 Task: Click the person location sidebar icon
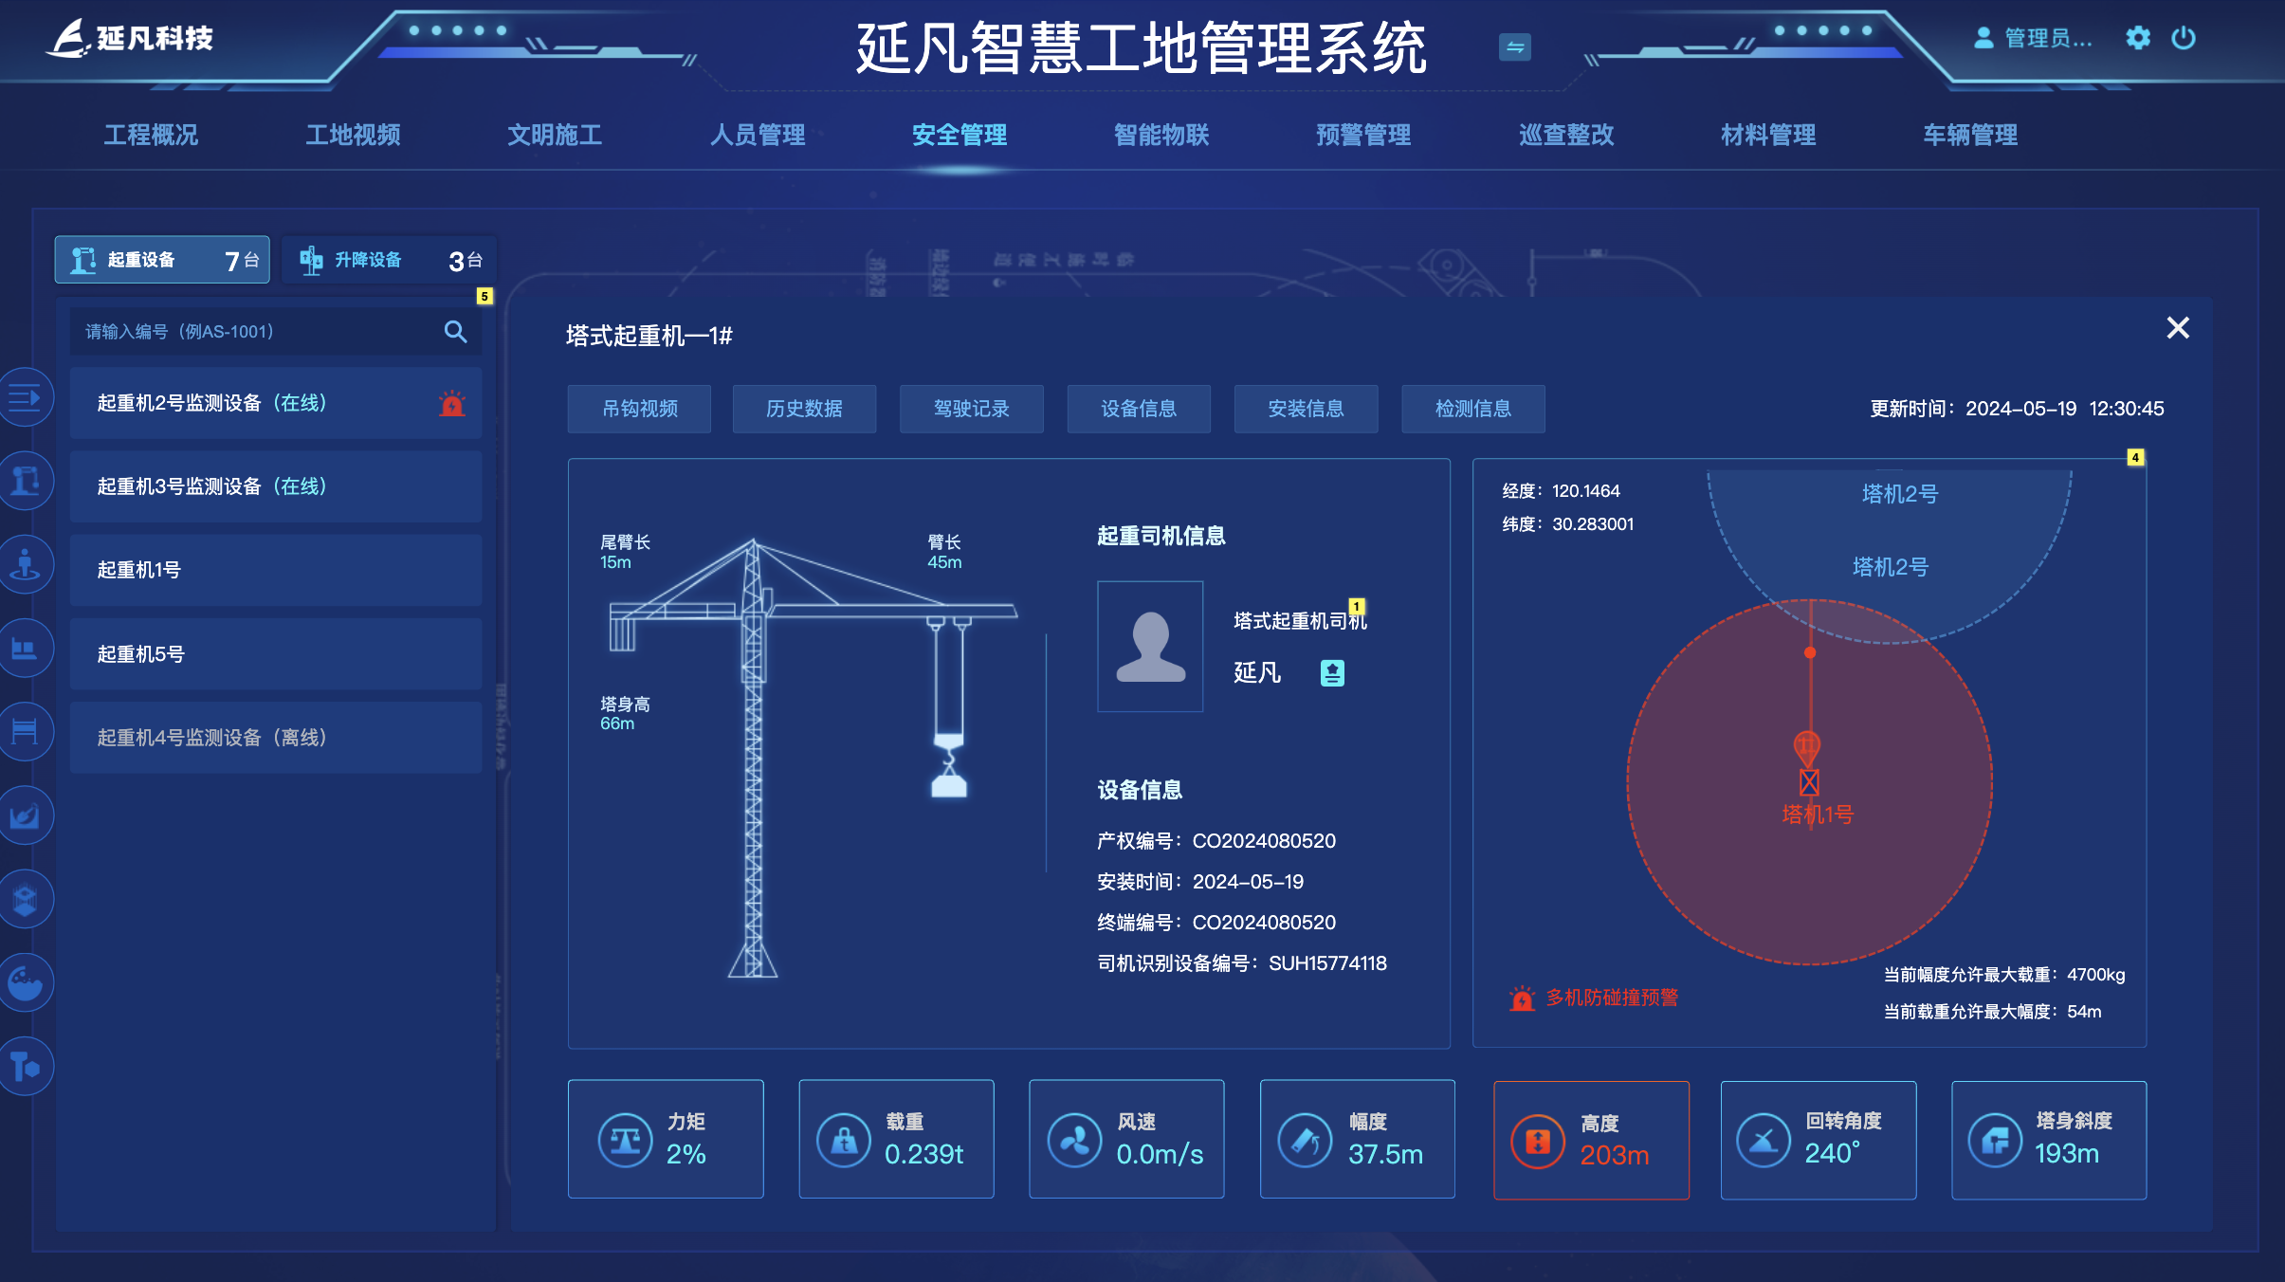[26, 564]
